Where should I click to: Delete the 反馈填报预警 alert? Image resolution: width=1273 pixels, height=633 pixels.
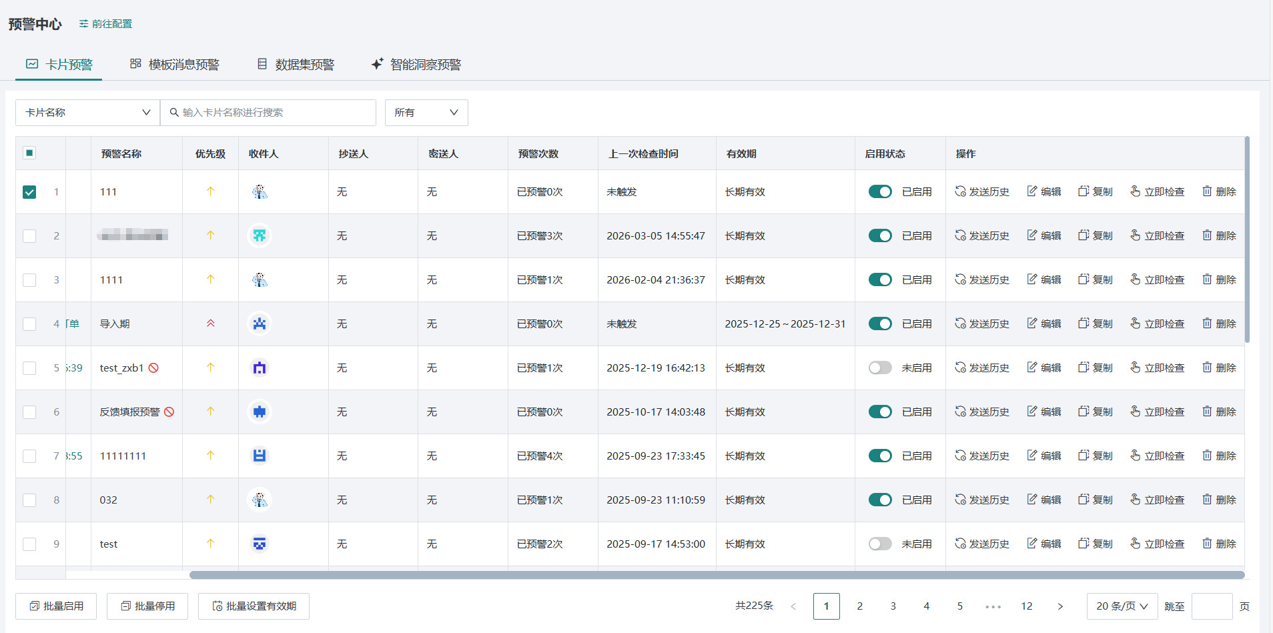point(1219,412)
